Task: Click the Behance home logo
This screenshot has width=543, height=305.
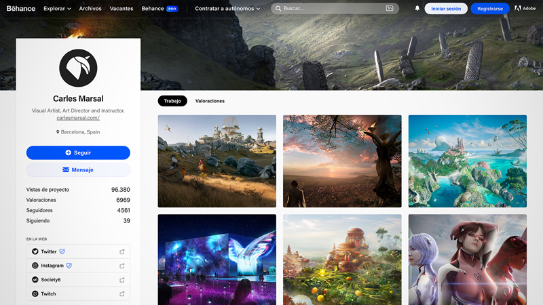Action: pyautogui.click(x=21, y=9)
